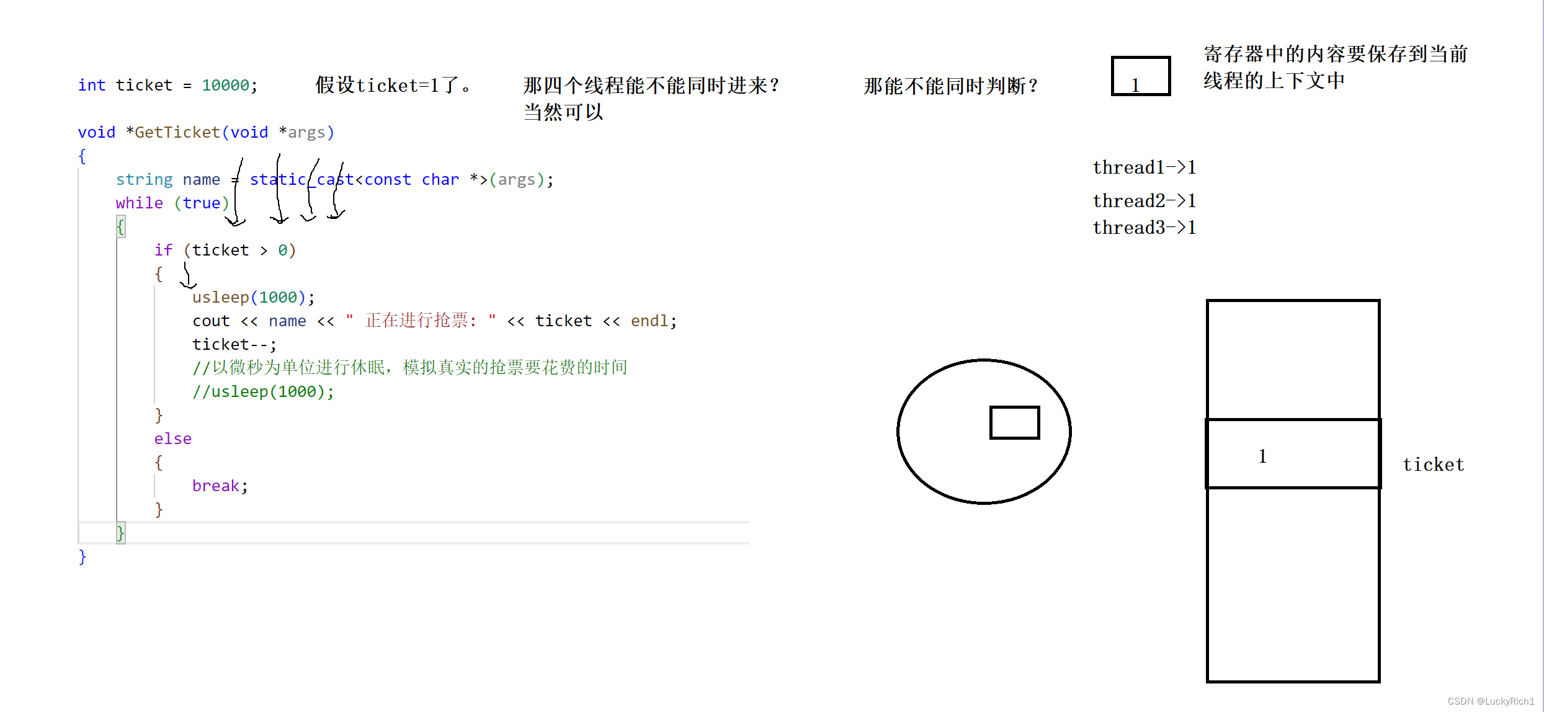The image size is (1544, 712).
Task: Click the note '假设ticket=1了。'
Action: pyautogui.click(x=393, y=85)
